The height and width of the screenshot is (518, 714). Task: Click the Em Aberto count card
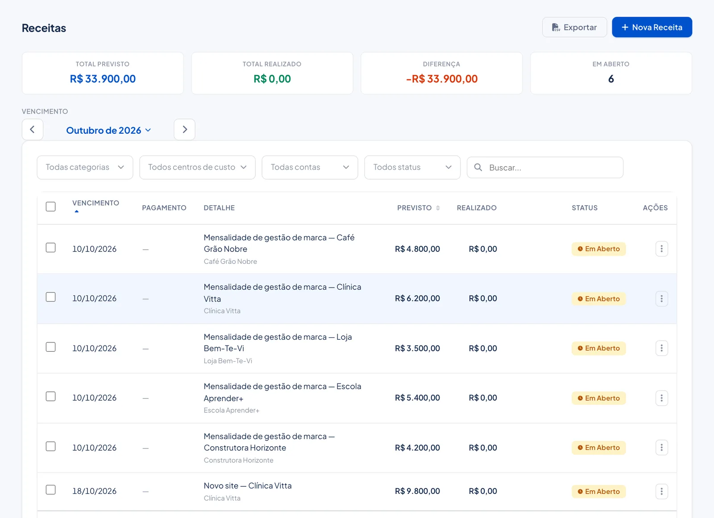tap(611, 73)
